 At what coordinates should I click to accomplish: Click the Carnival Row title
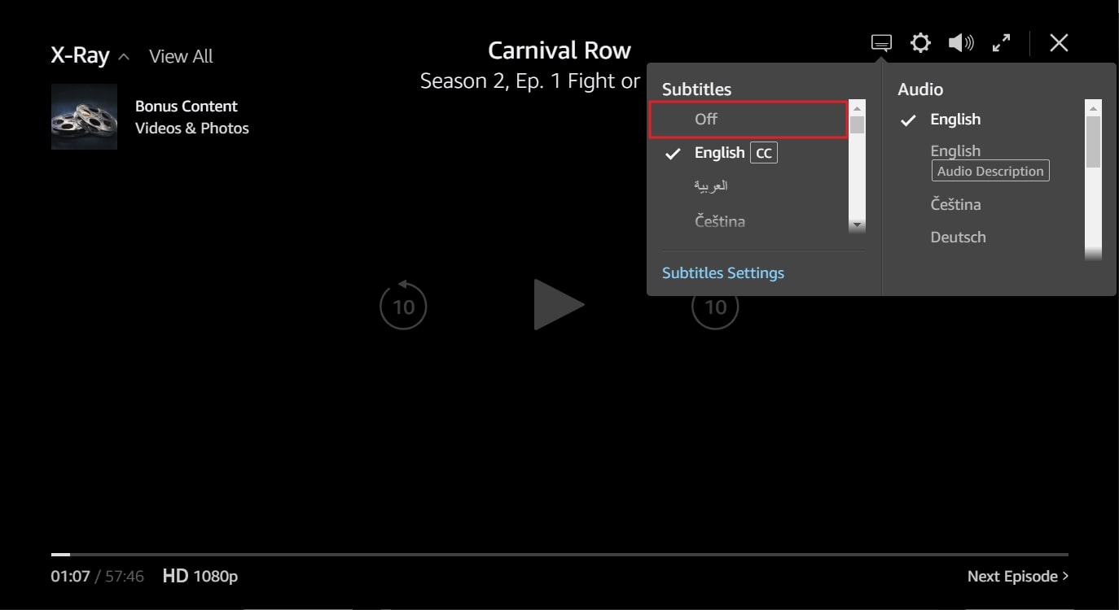[x=559, y=50]
